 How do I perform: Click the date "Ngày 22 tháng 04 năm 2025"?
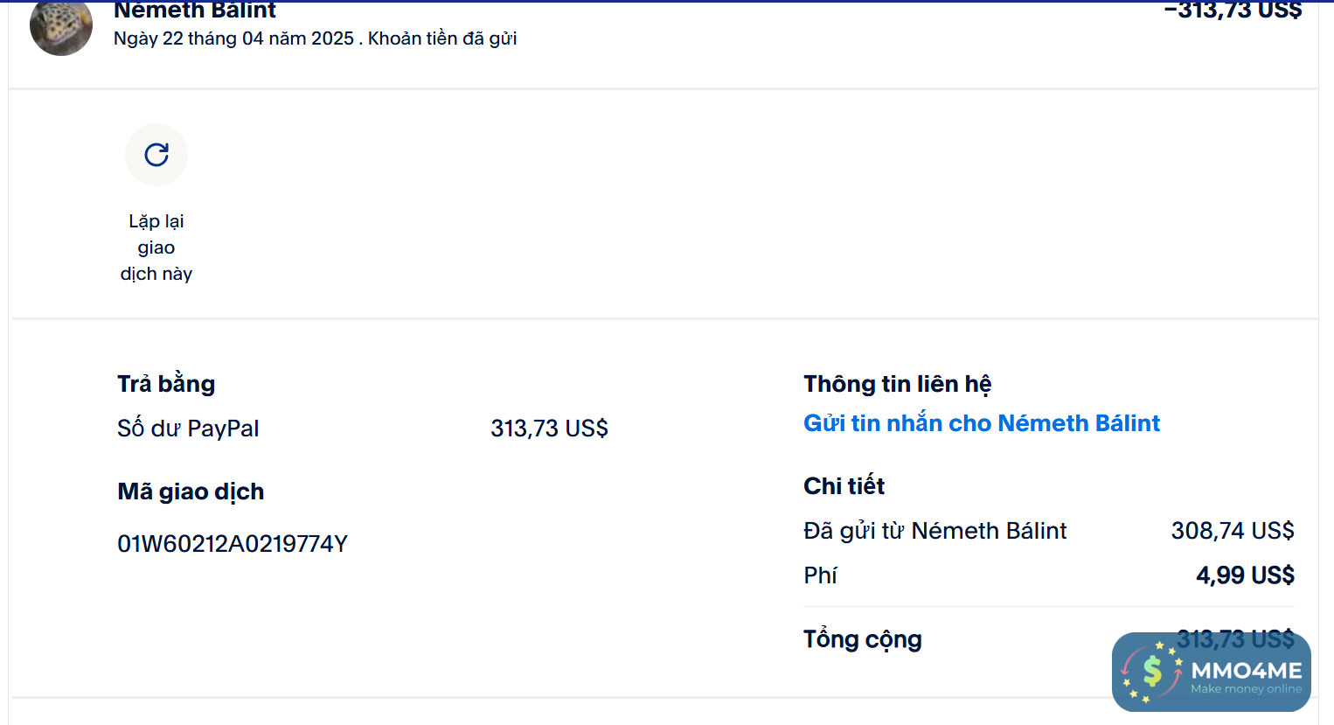[x=233, y=38]
